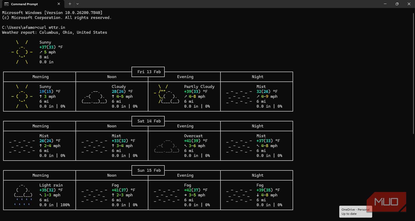This screenshot has height=221, width=415.
Task: Minimize the terminal window
Action: pos(385,4)
